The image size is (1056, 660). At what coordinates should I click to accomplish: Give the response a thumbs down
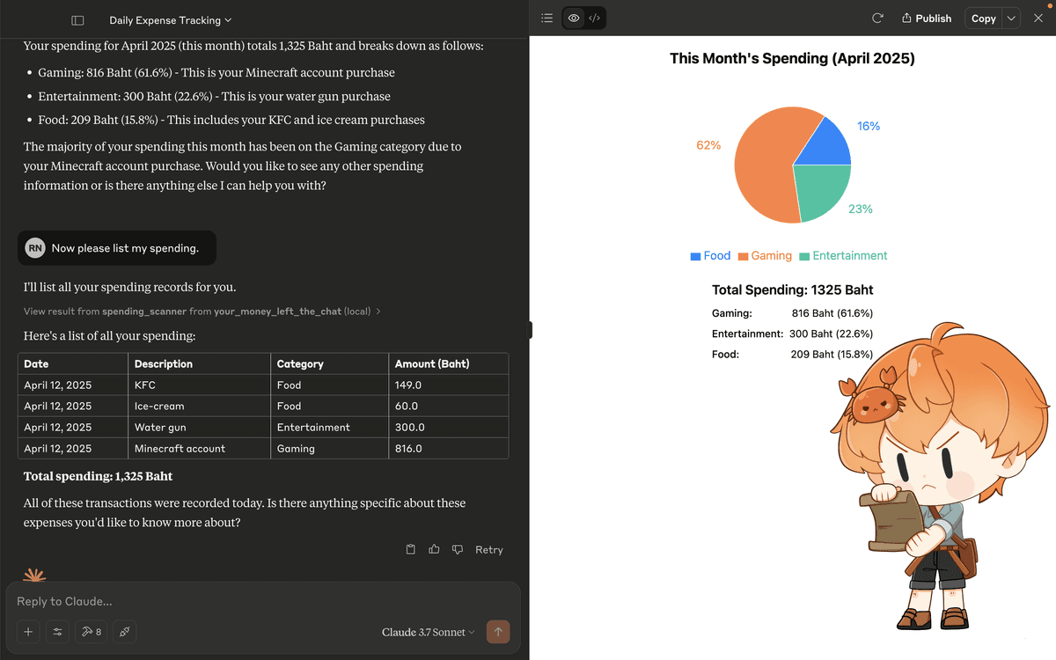[x=458, y=549]
